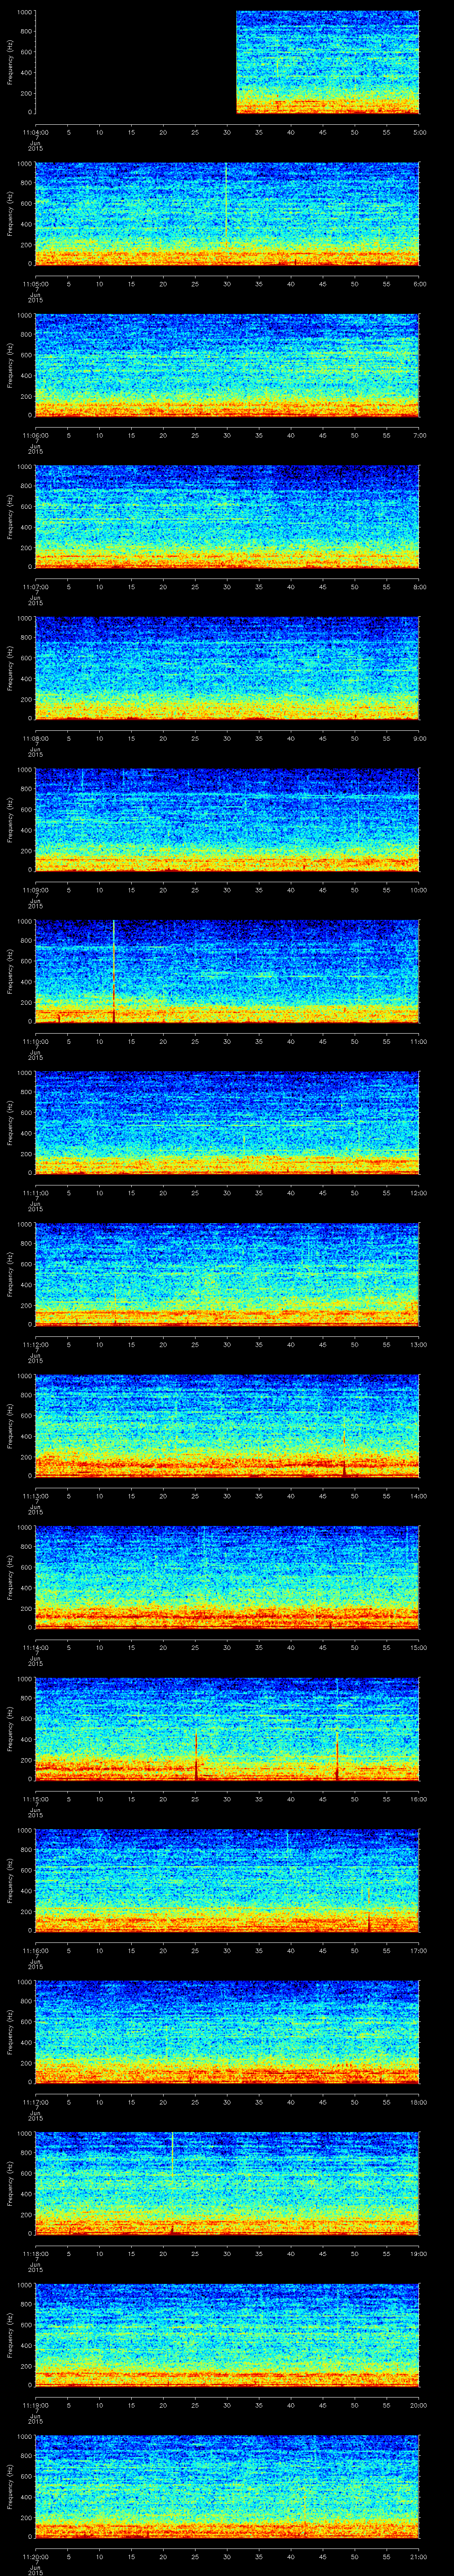Open the 11:12 spectrogram panel
The height and width of the screenshot is (2576, 454).
point(227,1274)
